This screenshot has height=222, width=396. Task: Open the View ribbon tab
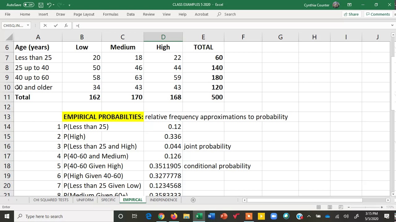tap(167, 14)
